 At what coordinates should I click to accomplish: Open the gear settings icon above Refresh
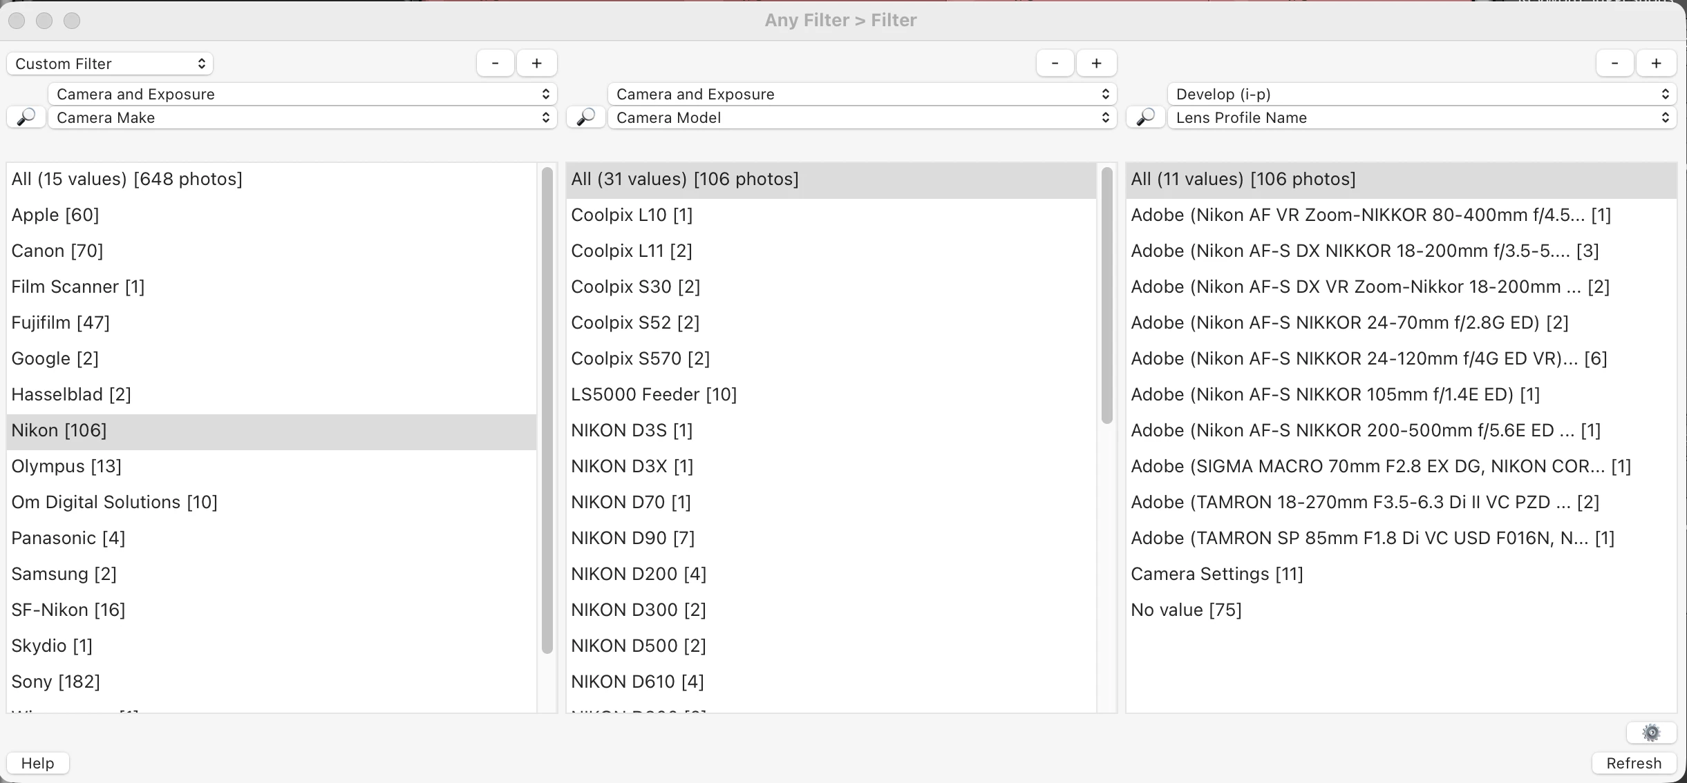tap(1651, 733)
